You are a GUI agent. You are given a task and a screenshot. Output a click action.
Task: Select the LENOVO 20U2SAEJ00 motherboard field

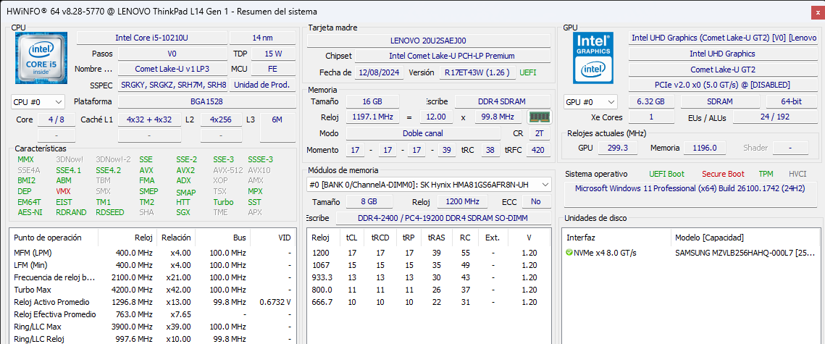click(429, 40)
